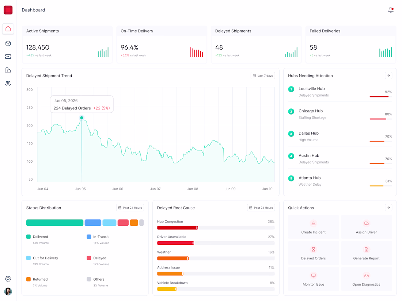Click the Failed Deliveries 58 value
The height and width of the screenshot is (301, 402).
(313, 47)
